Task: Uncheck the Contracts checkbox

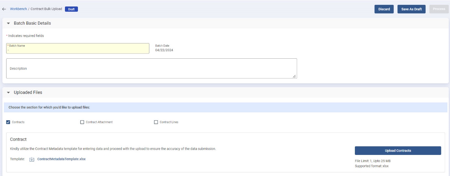Action: pos(8,122)
